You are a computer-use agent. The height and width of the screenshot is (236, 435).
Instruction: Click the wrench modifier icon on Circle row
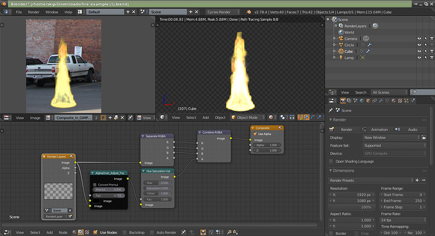coord(369,45)
